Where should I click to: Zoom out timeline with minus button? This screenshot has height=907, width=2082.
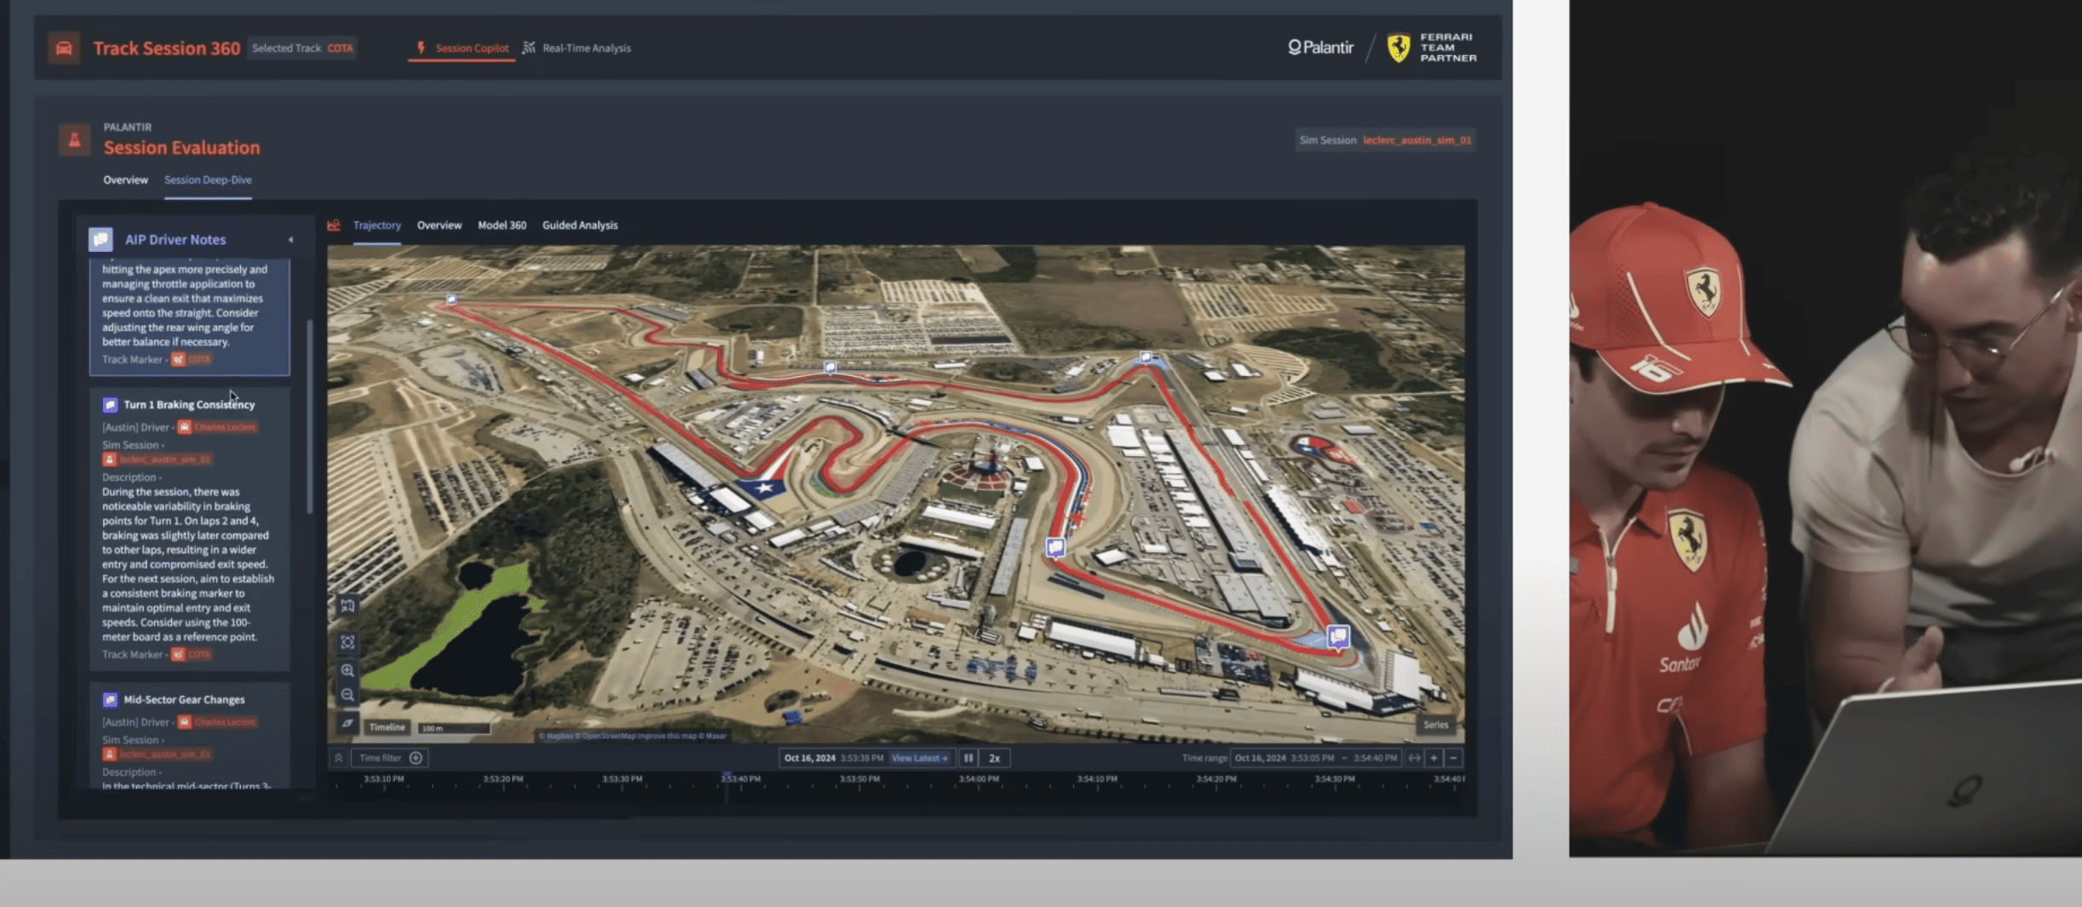(x=1454, y=758)
